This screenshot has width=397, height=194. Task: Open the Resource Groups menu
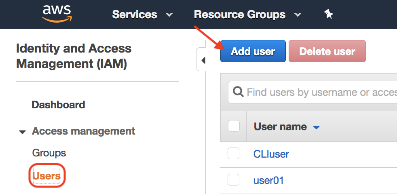tap(239, 15)
